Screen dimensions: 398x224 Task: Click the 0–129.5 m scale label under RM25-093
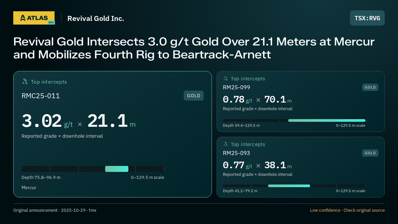351,191
